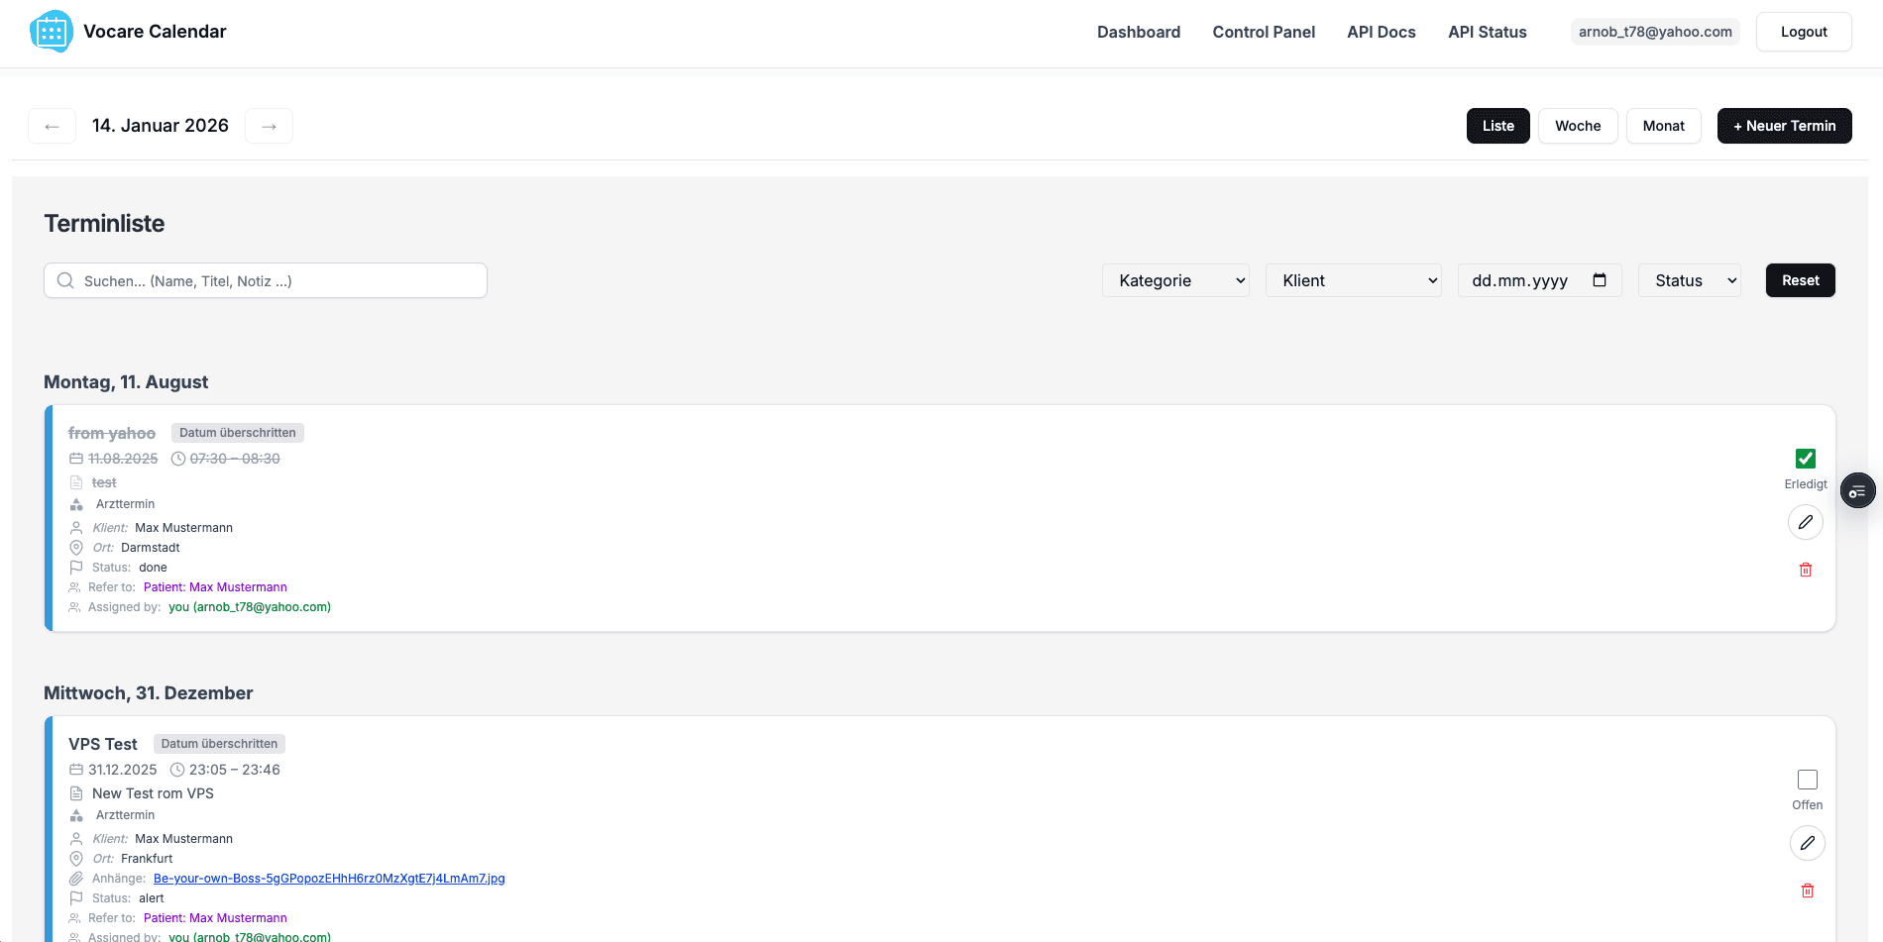Viewport: 1883px width, 942px height.
Task: Navigate to API Docs
Action: [x=1381, y=32]
